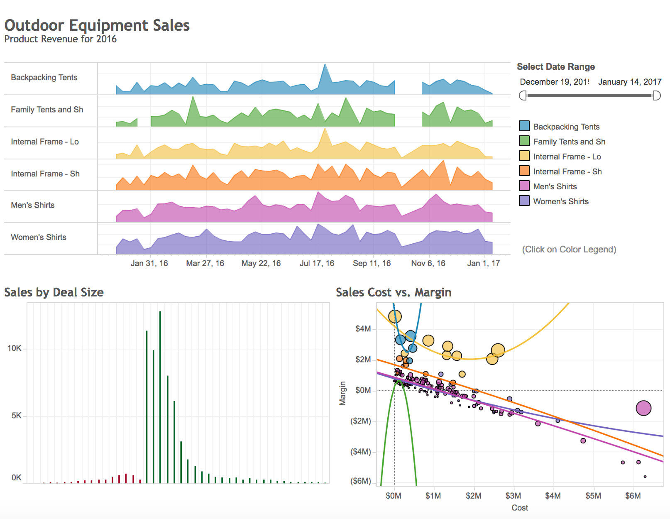670x519 pixels.
Task: Click the January 14, 2017 end date field
Action: pyautogui.click(x=629, y=82)
